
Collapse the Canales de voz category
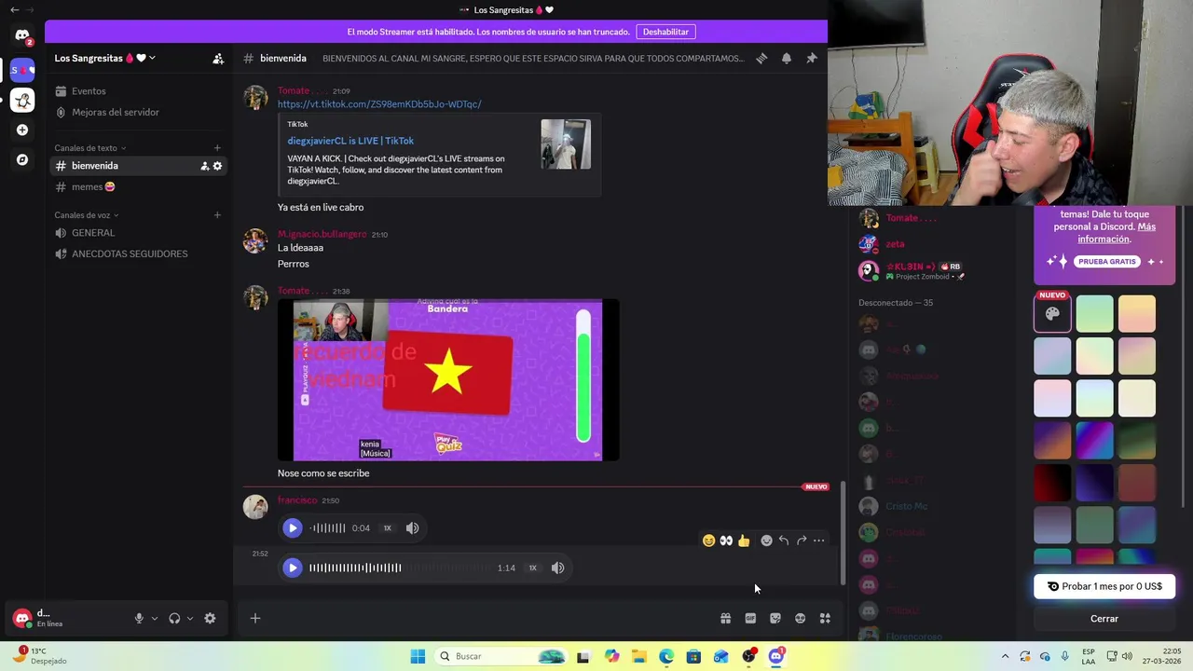(86, 215)
